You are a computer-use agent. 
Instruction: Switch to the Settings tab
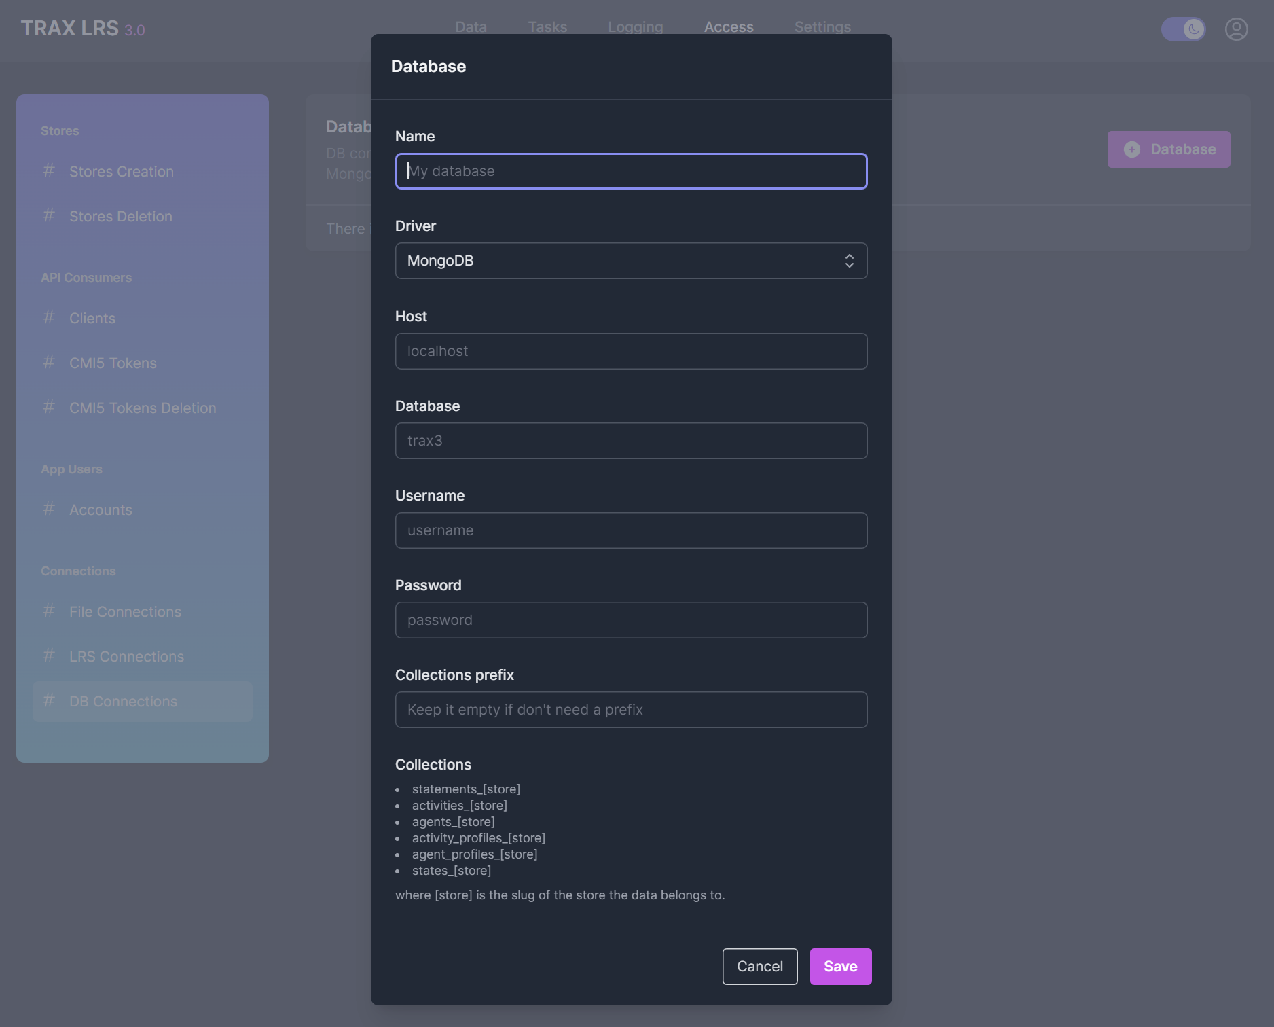[x=822, y=27]
